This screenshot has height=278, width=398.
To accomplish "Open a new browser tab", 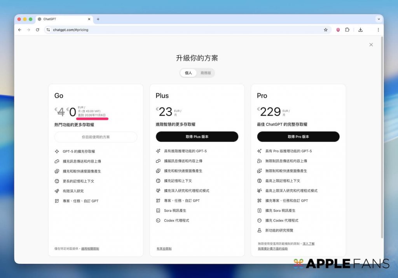I will point(98,19).
